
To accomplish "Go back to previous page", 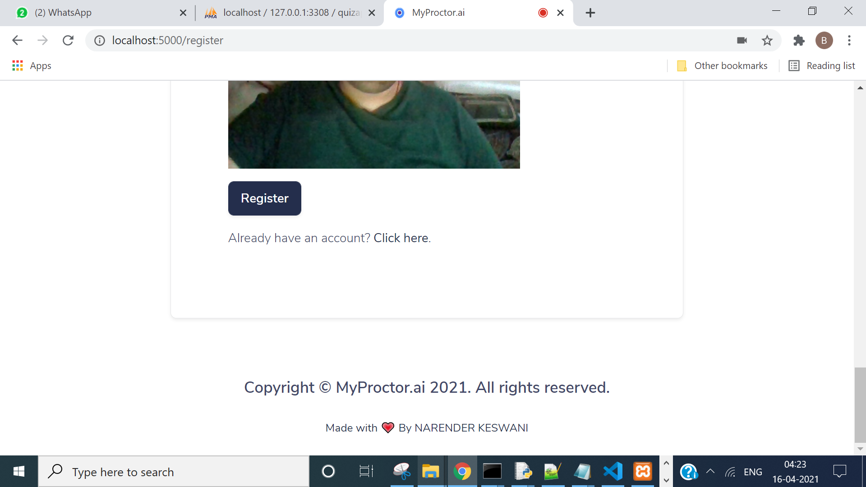I will pyautogui.click(x=17, y=41).
